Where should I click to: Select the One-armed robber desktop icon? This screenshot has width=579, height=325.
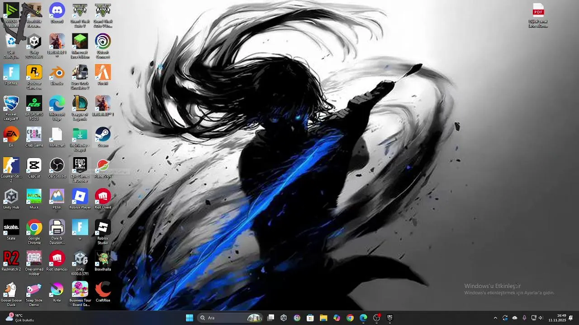[34, 263]
